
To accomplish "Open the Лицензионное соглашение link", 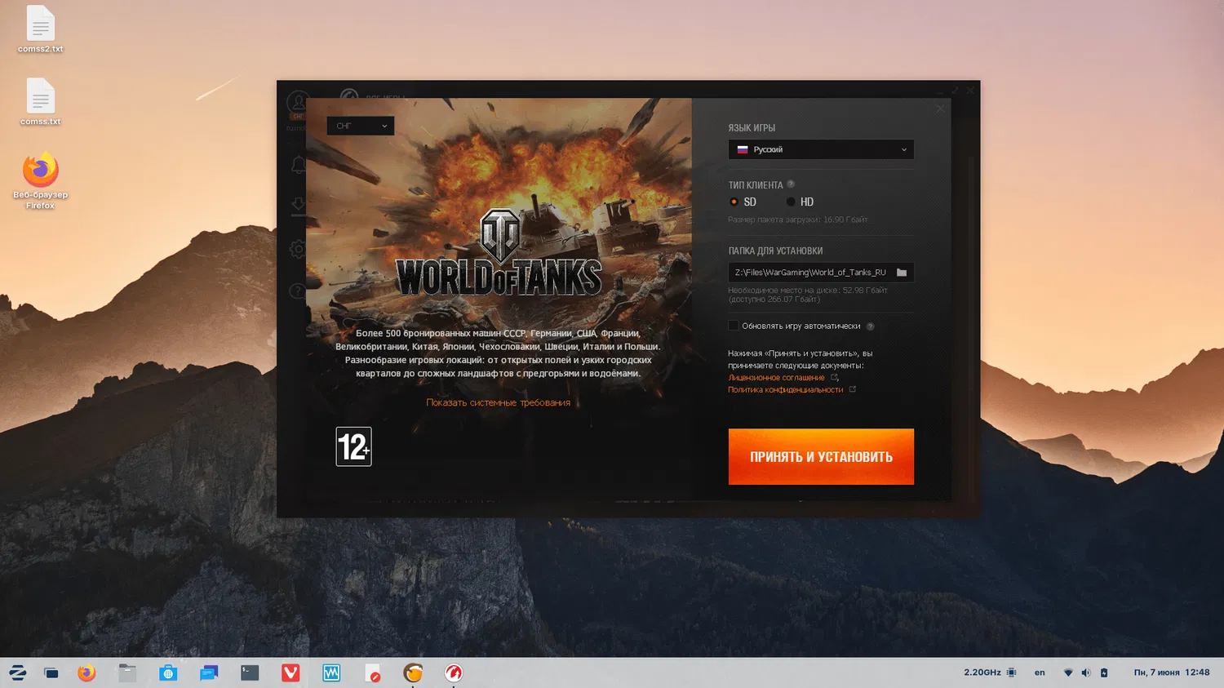I will (776, 378).
